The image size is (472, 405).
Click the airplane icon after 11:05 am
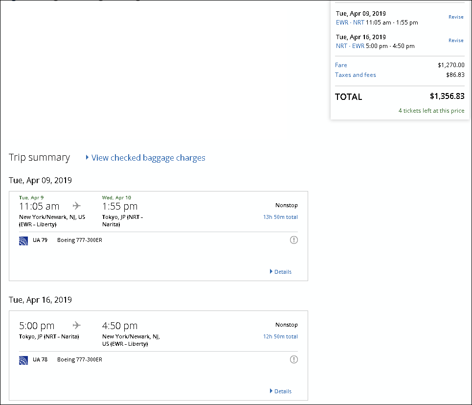tap(77, 206)
